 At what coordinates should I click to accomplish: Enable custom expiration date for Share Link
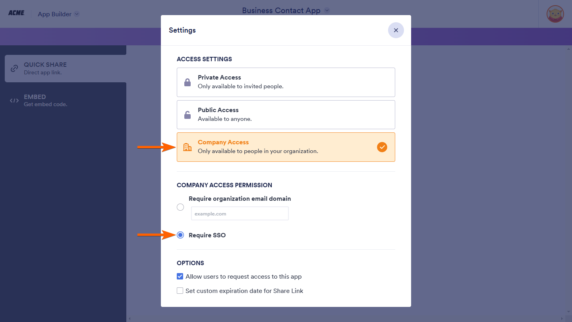tap(180, 291)
